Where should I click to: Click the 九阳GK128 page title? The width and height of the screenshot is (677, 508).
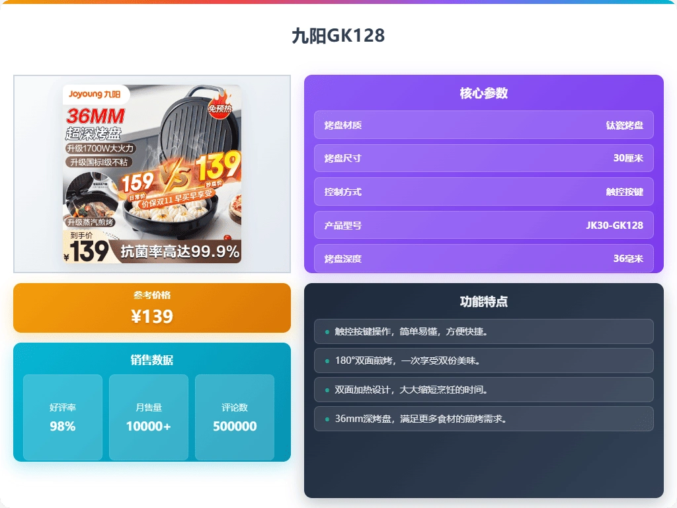338,36
